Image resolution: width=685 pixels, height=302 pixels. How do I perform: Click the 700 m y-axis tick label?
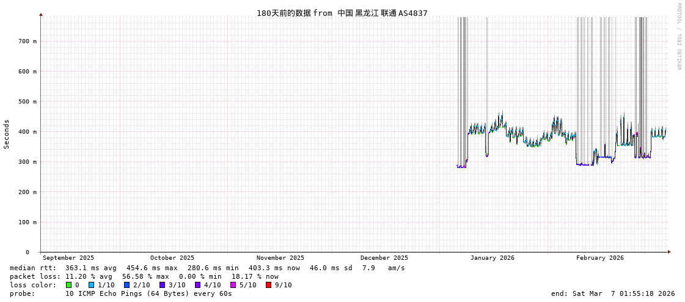point(27,41)
